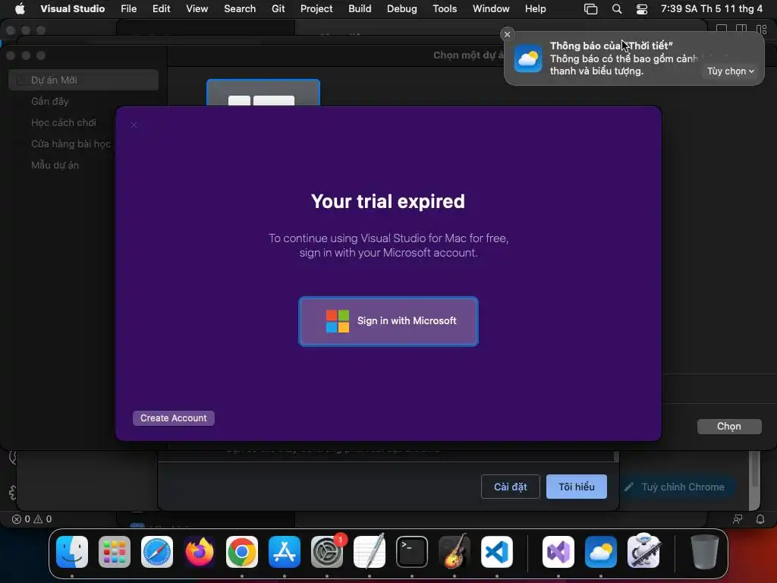777x583 pixels.
Task: Click Sign in with Microsoft
Action: pyautogui.click(x=388, y=321)
